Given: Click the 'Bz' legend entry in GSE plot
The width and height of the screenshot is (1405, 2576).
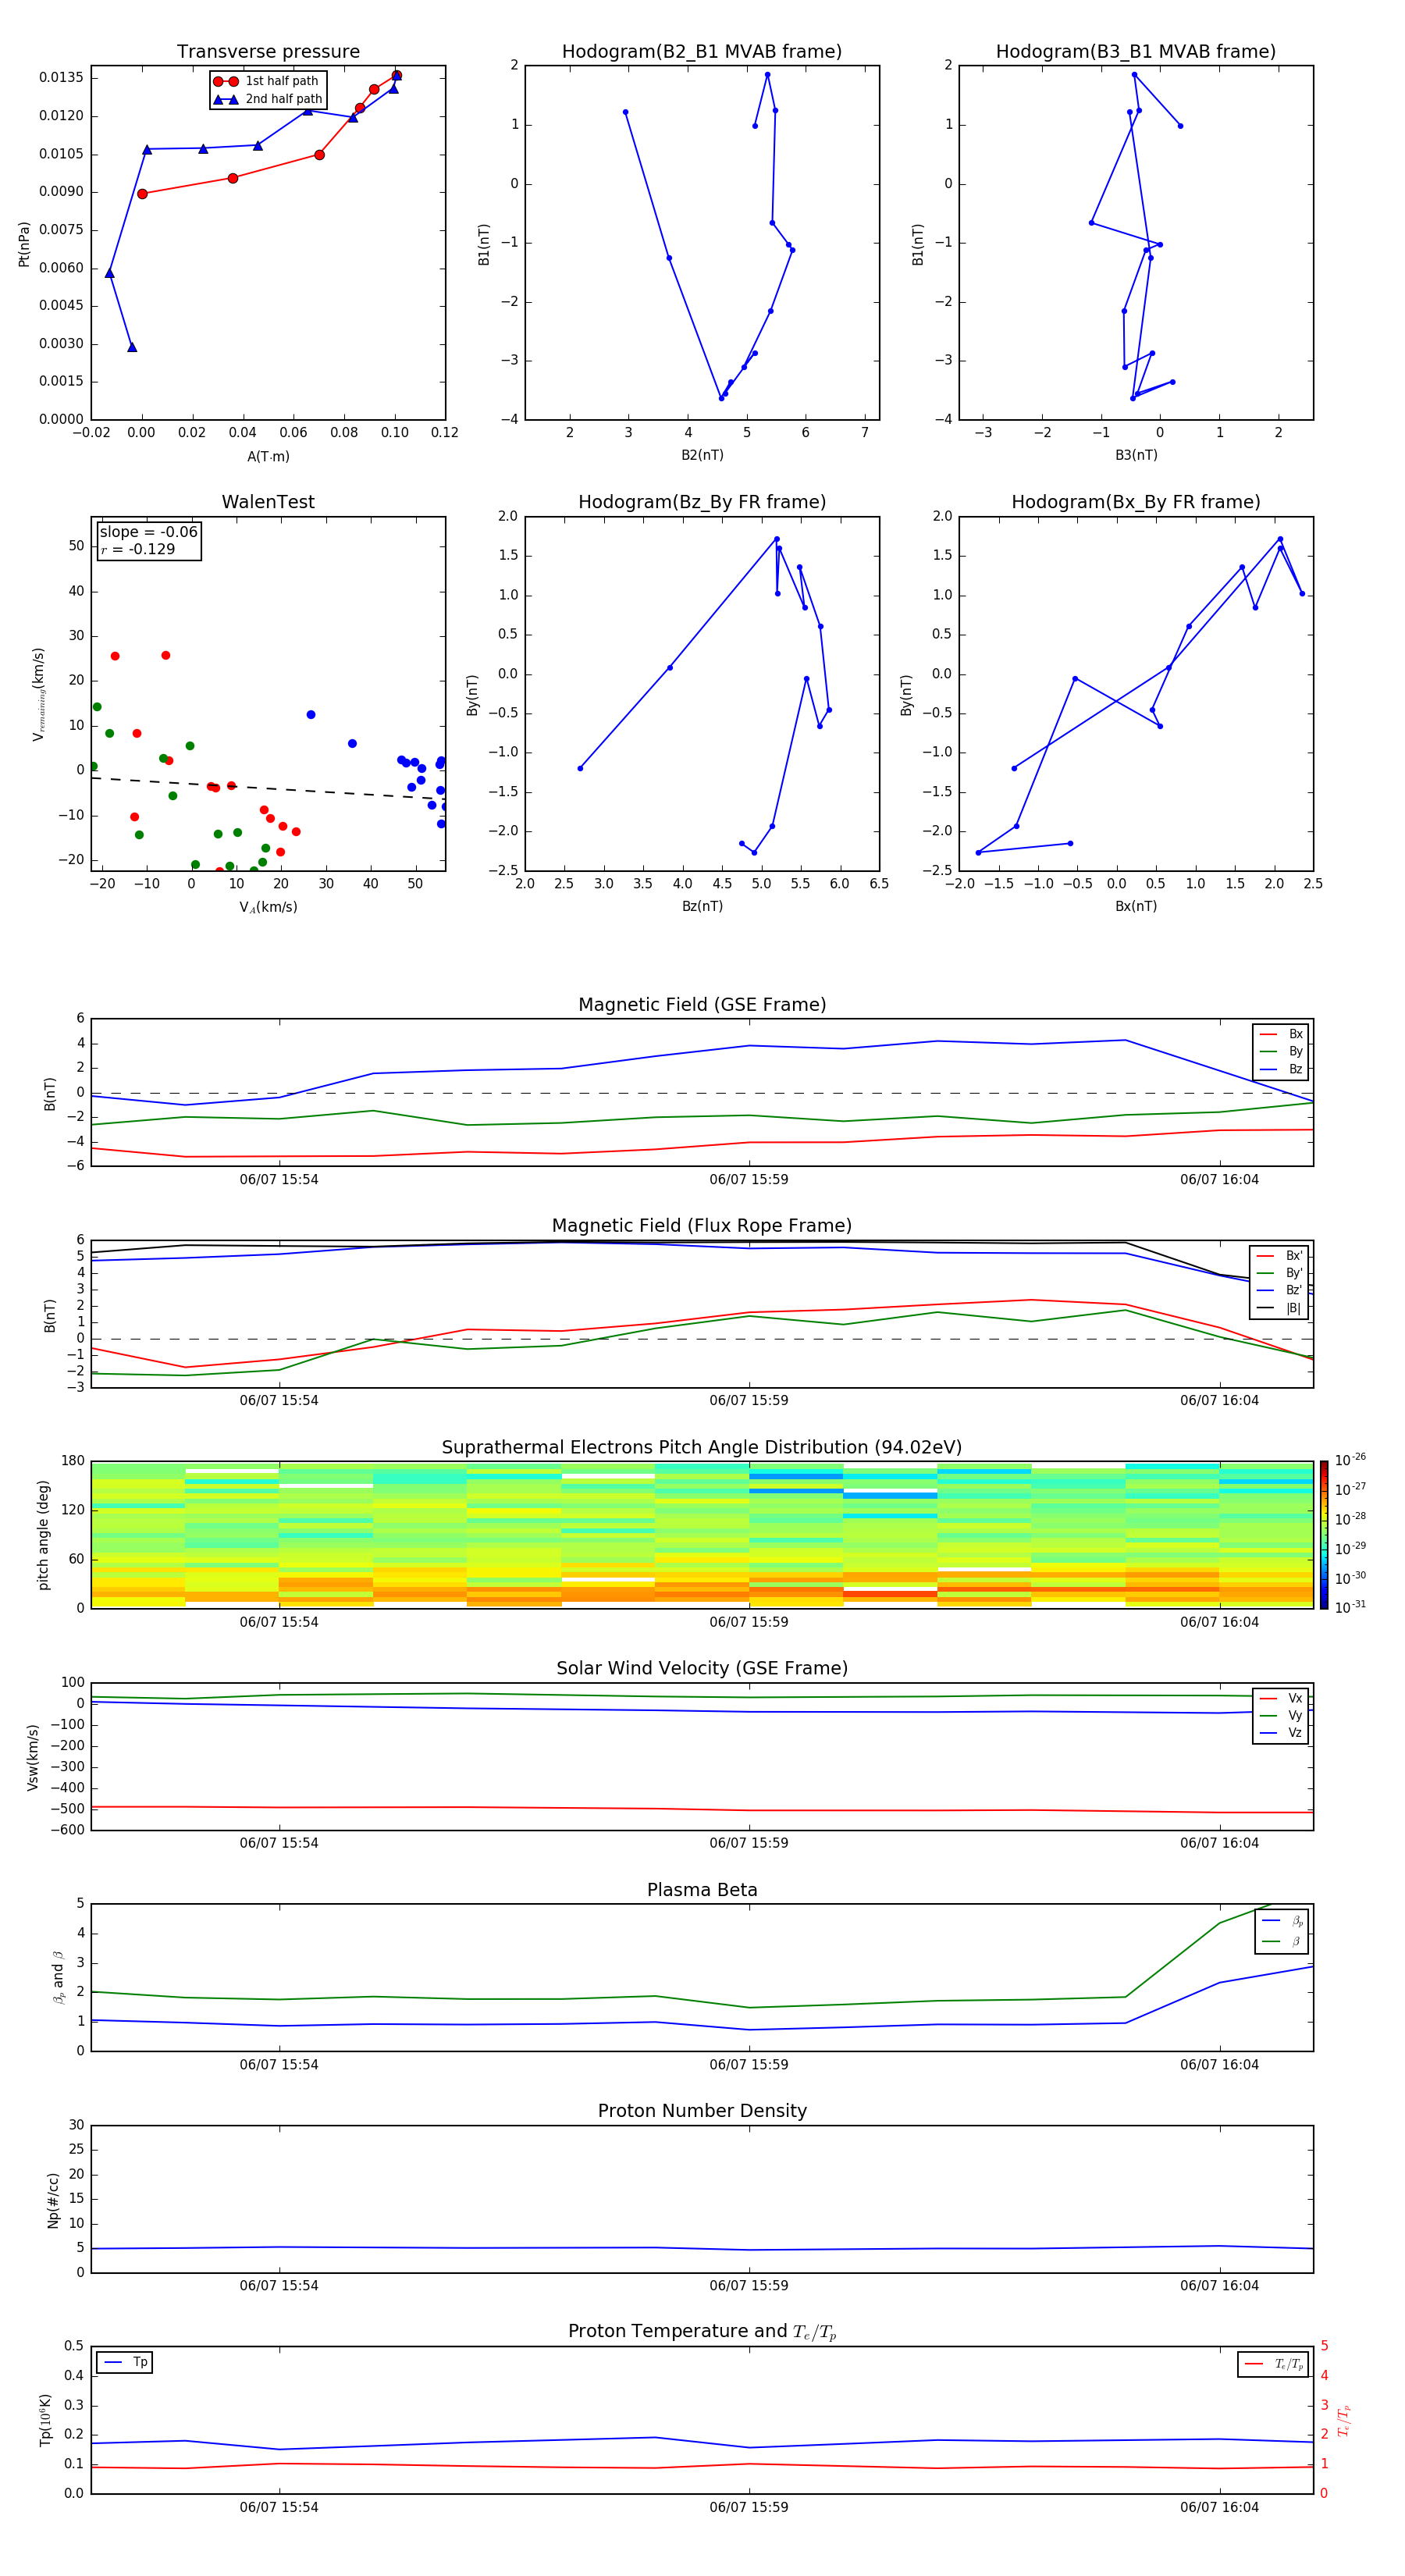Looking at the screenshot, I should click(1281, 1069).
